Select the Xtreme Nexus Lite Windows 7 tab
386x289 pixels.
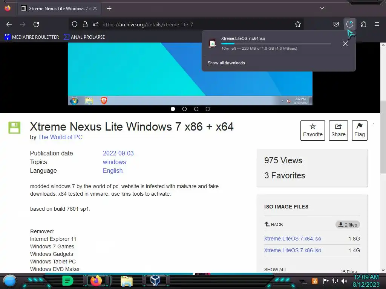coord(59,8)
